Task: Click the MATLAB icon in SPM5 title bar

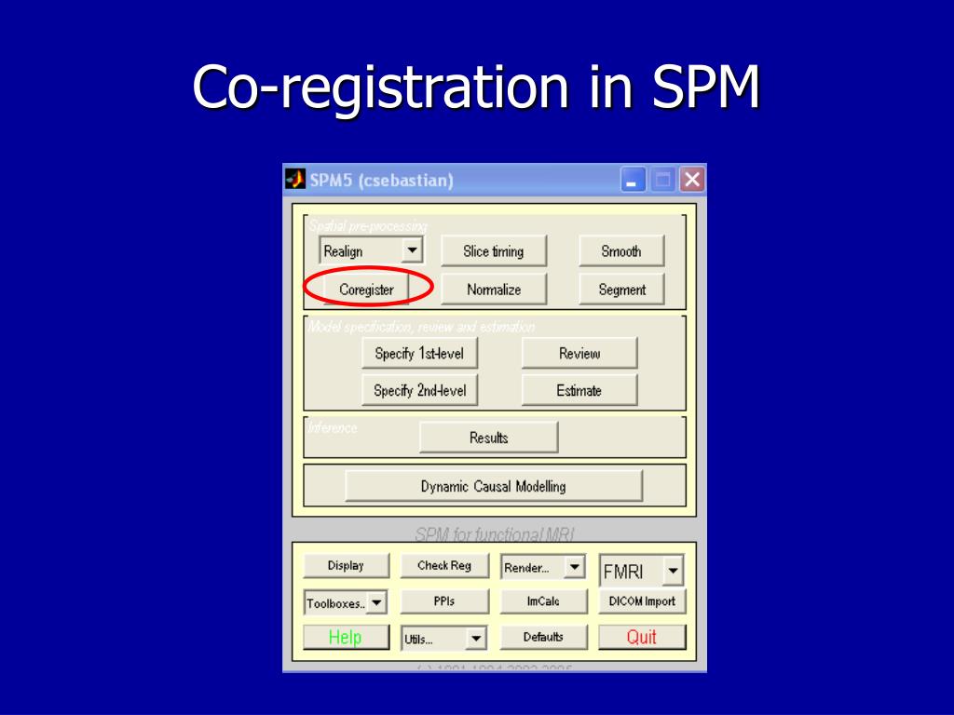Action: coord(295,180)
